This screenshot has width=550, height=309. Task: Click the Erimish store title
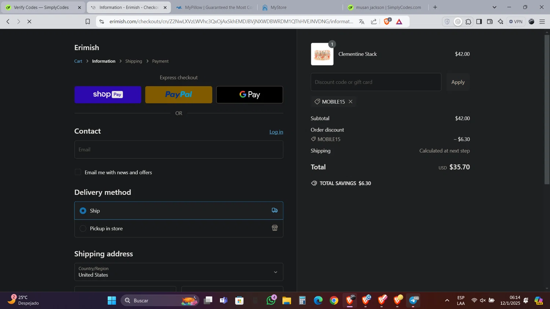(x=87, y=48)
